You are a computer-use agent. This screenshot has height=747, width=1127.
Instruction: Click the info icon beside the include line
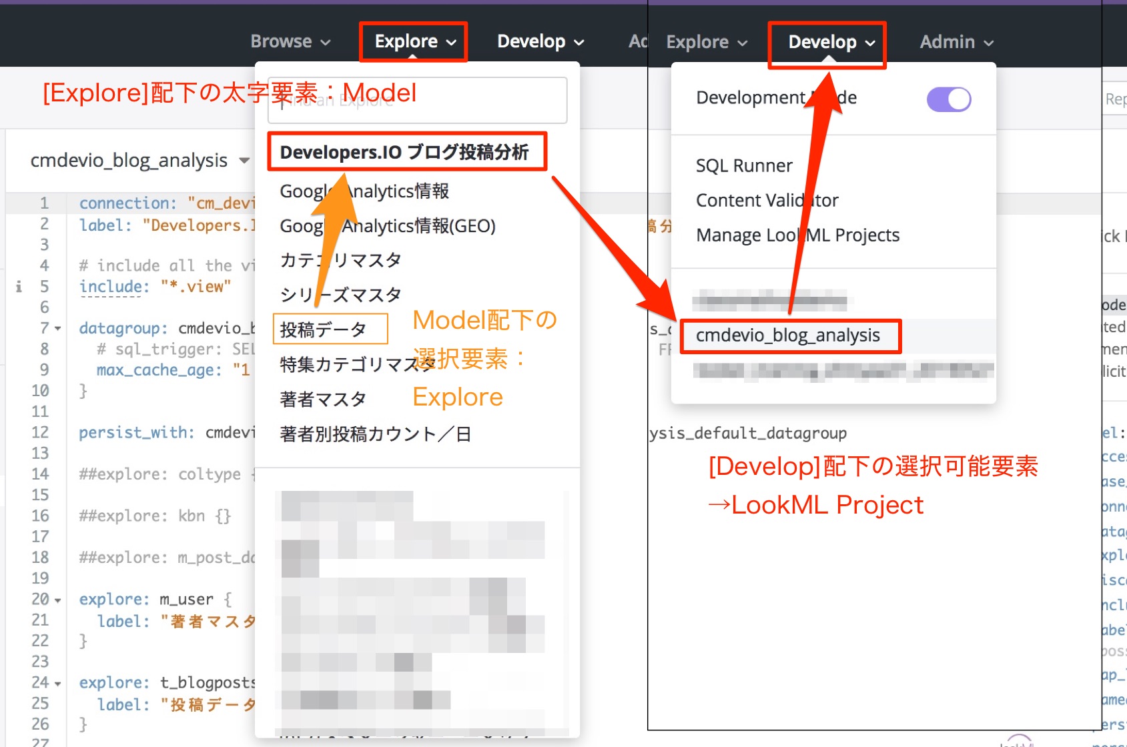(18, 286)
